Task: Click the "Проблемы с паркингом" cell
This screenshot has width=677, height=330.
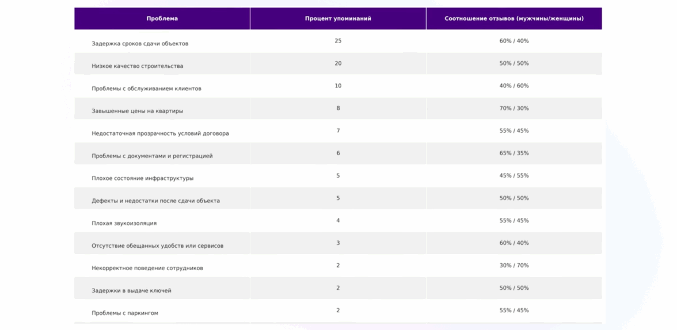Action: 124,313
